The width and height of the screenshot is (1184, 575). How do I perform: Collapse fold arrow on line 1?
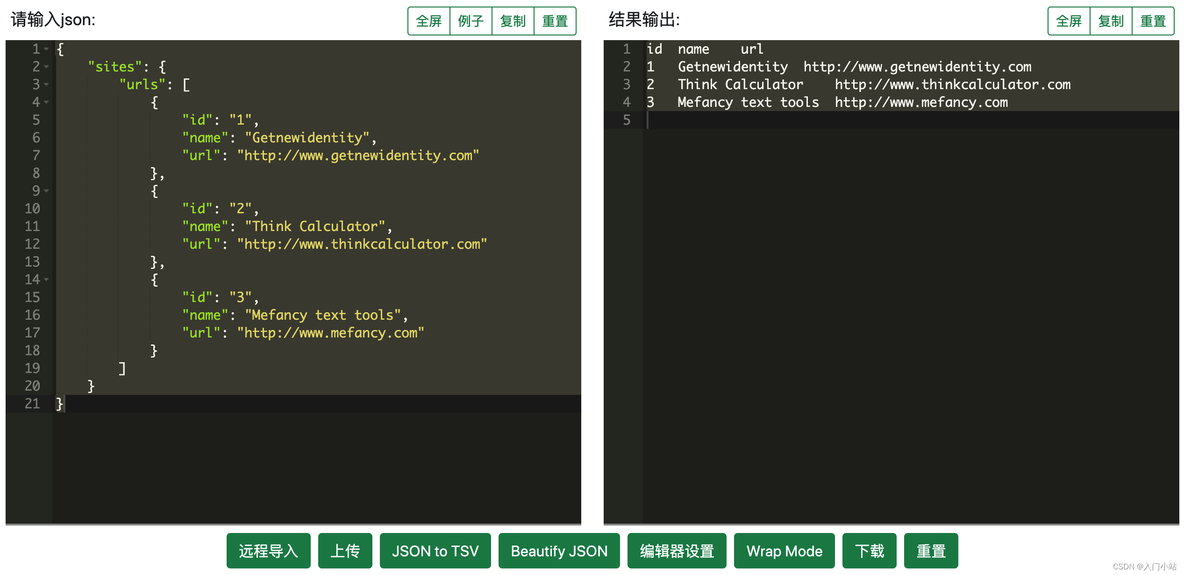tap(46, 49)
